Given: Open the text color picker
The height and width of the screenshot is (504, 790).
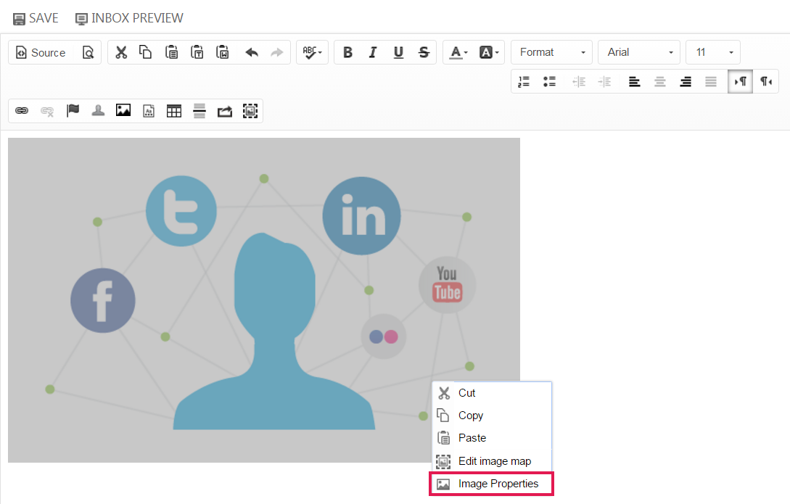Looking at the screenshot, I should [x=458, y=52].
